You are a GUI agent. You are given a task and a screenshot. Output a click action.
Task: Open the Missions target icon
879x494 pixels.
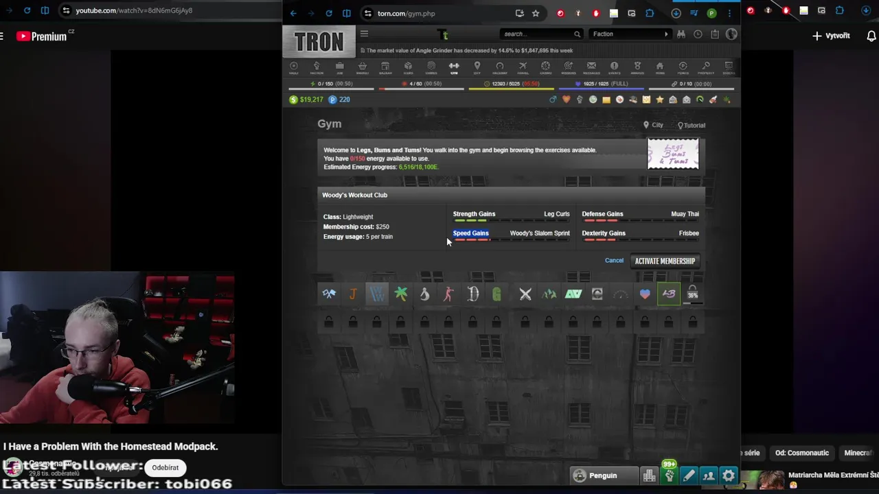[569, 67]
